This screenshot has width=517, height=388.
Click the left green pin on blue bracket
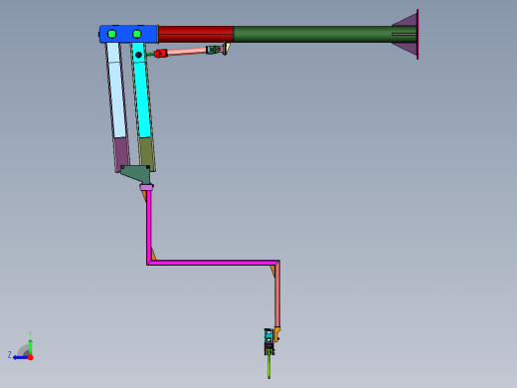pos(112,34)
